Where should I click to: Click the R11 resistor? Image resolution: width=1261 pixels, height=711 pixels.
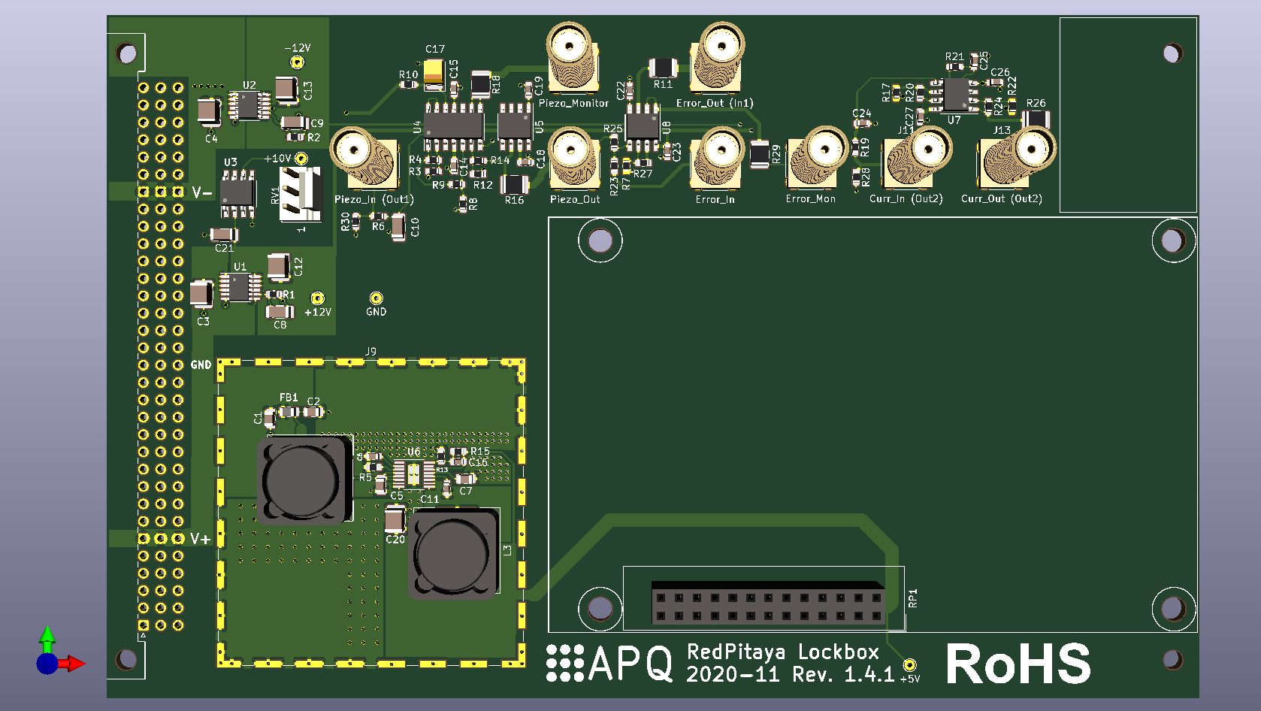[x=663, y=68]
